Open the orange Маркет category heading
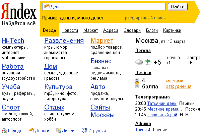This screenshot has width=201, height=134. tap(102, 41)
